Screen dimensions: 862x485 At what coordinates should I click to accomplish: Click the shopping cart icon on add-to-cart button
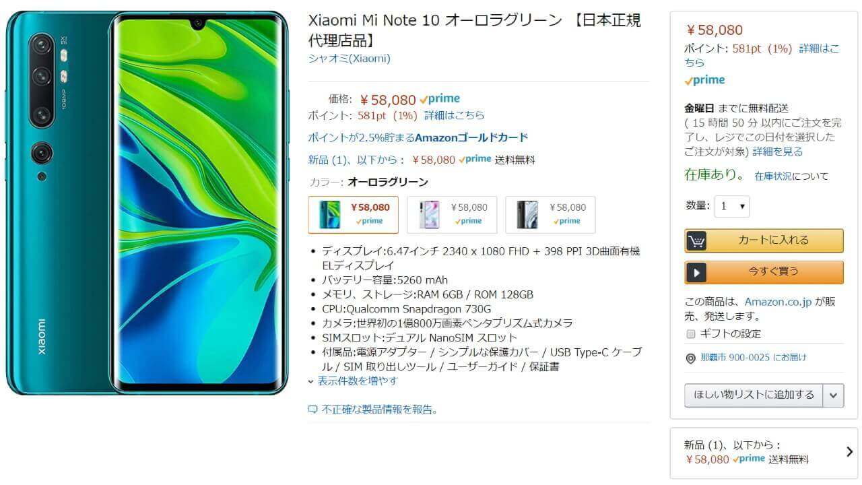[x=696, y=240]
